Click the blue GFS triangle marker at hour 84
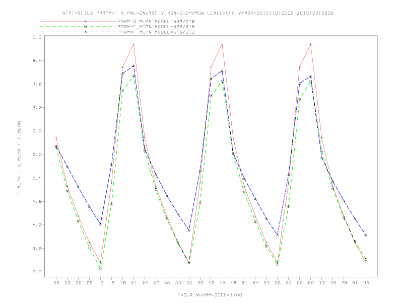Image resolution: width=399 pixels, height=308 pixels. (366, 236)
